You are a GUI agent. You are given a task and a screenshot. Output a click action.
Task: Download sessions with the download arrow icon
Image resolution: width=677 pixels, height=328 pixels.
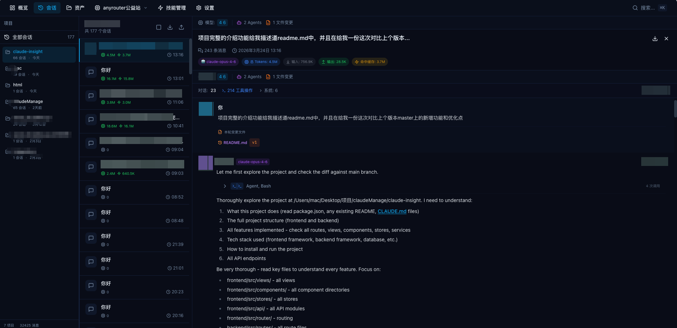[x=170, y=27]
